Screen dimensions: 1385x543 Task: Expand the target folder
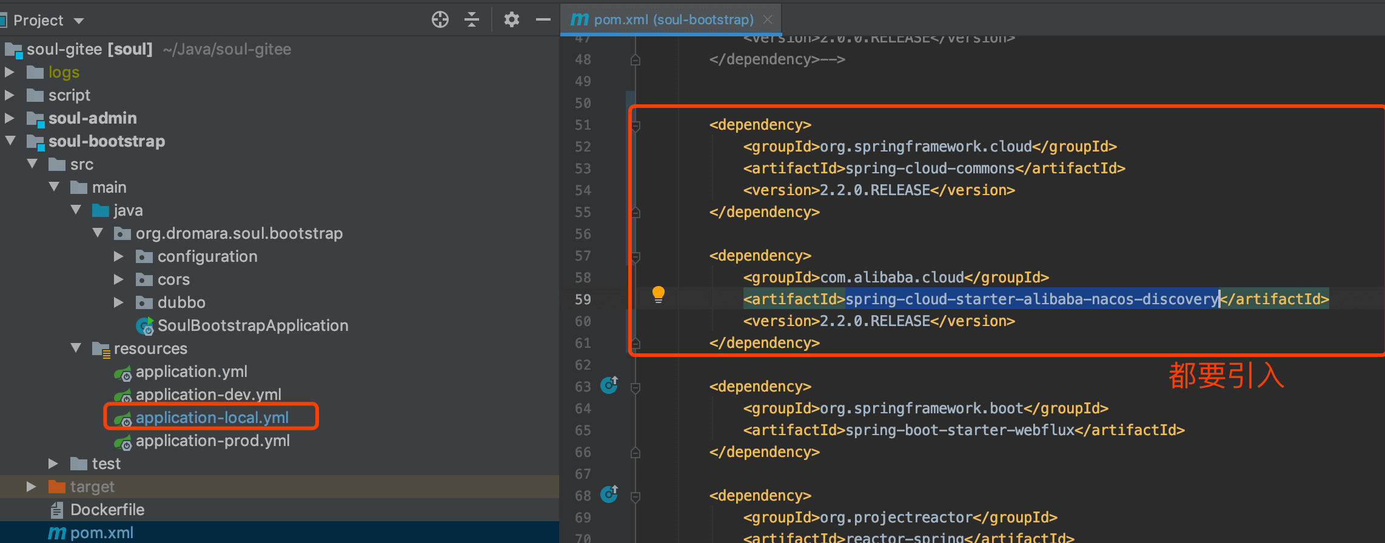[x=31, y=487]
